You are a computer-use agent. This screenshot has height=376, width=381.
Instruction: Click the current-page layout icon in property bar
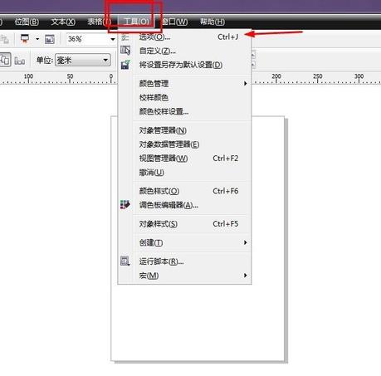point(20,60)
